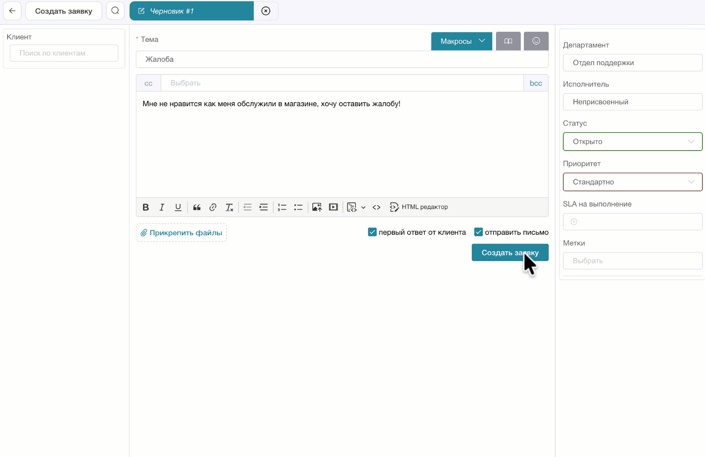This screenshot has height=457, width=705.
Task: Disable 'отправить письмо' checkbox
Action: coord(479,232)
